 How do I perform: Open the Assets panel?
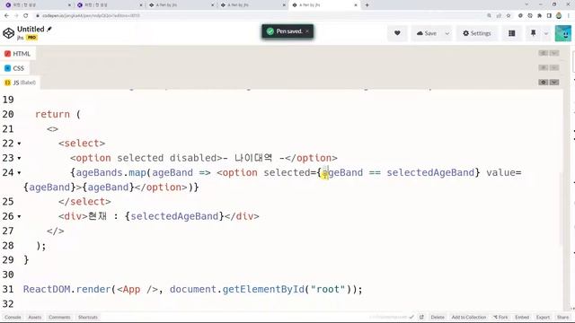click(35, 317)
